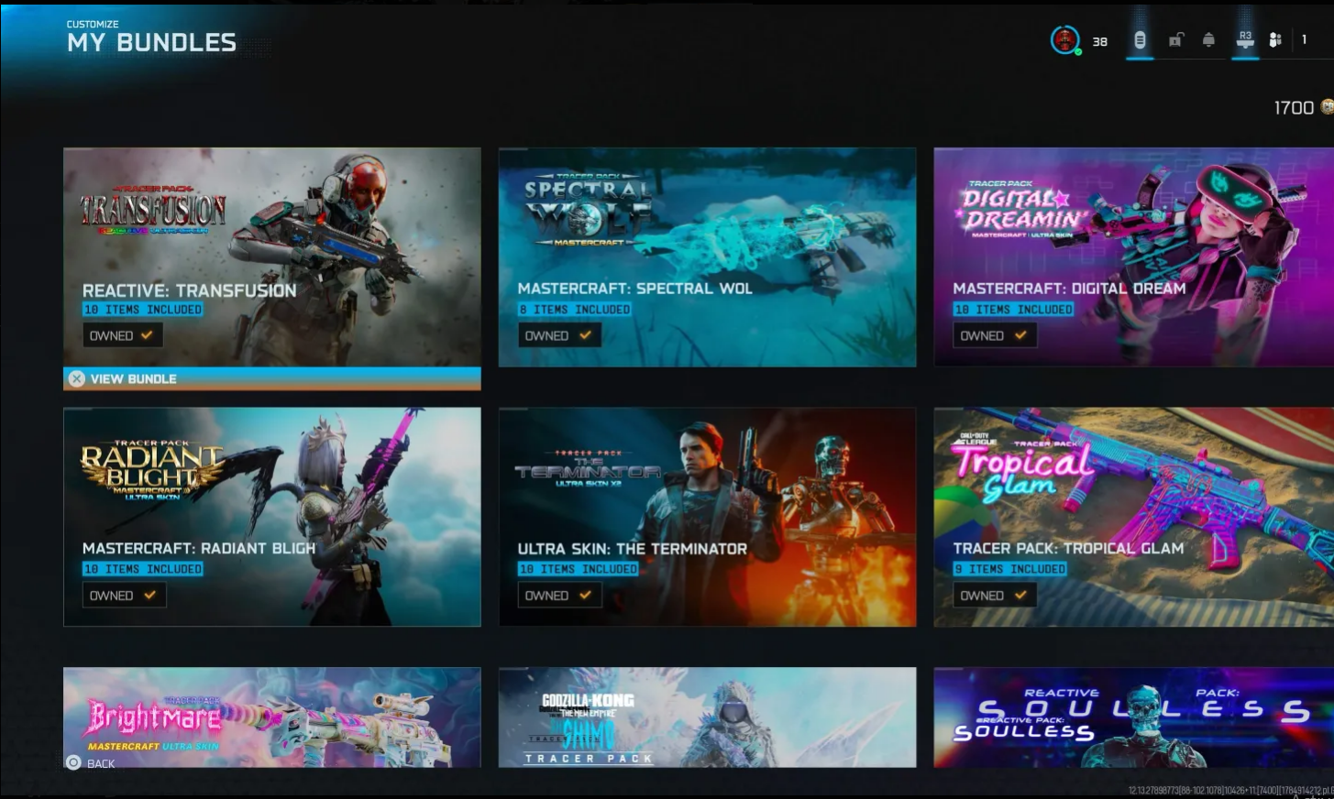
Task: Go back using the Back button
Action: pyautogui.click(x=91, y=762)
